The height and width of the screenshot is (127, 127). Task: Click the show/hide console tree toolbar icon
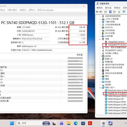tap(105, 12)
